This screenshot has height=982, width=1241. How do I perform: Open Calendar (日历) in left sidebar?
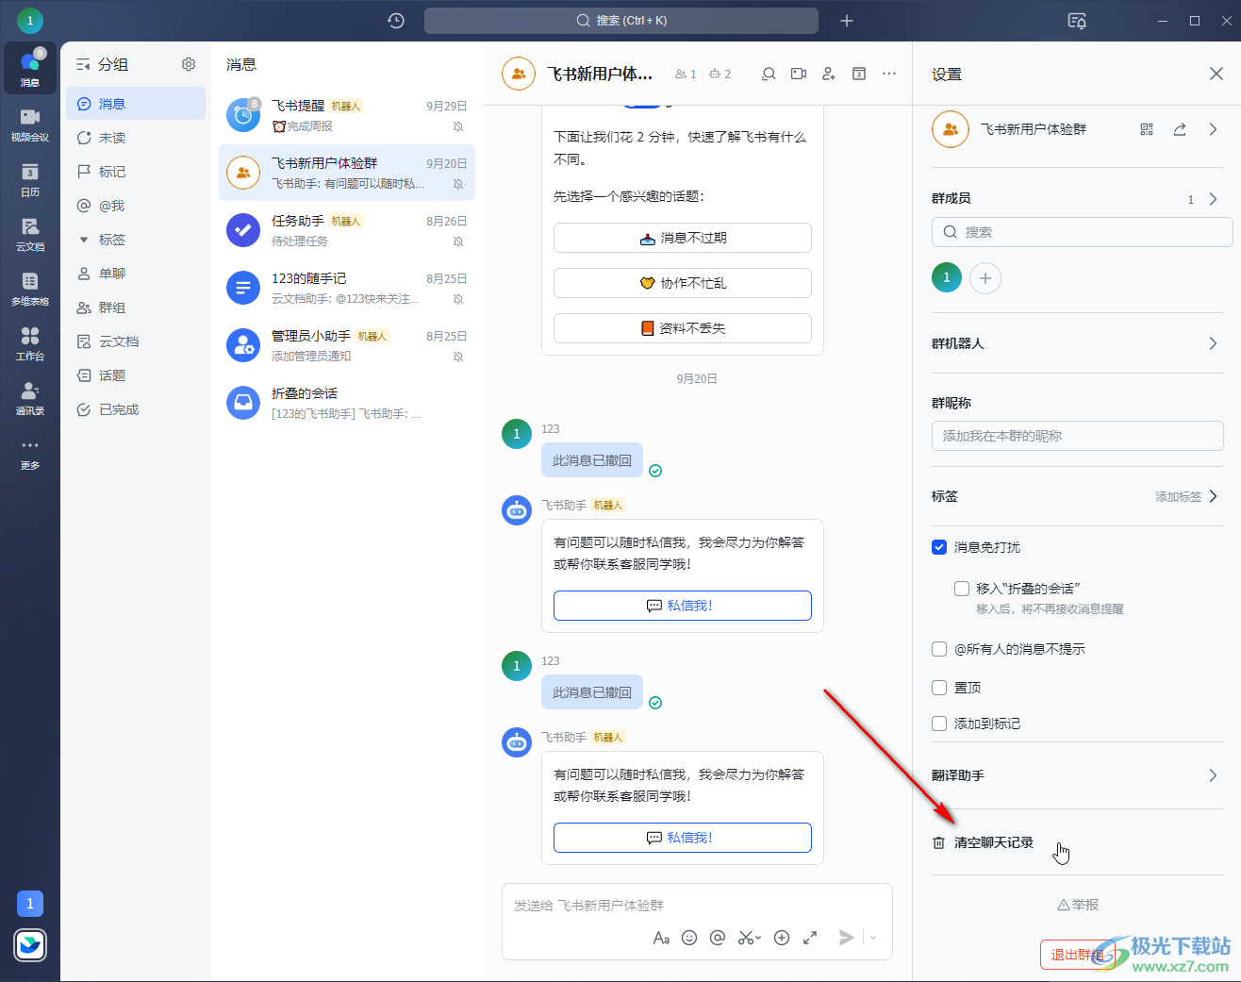(30, 178)
